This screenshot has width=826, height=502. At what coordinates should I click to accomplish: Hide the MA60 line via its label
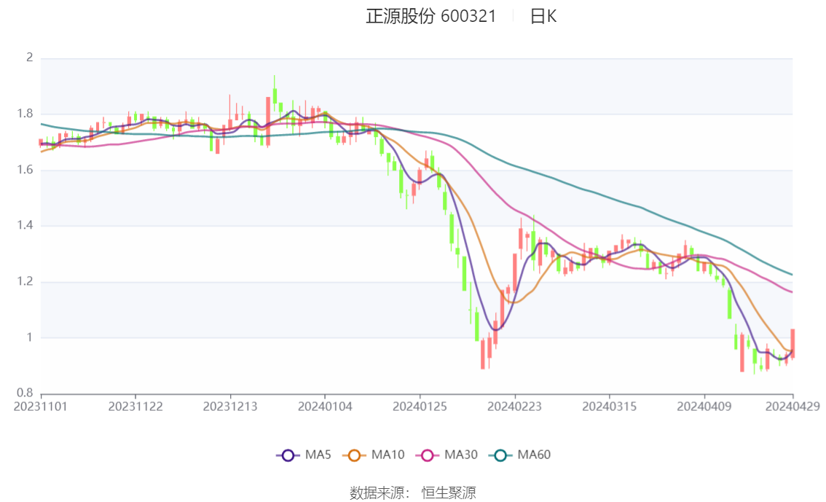tap(534, 455)
